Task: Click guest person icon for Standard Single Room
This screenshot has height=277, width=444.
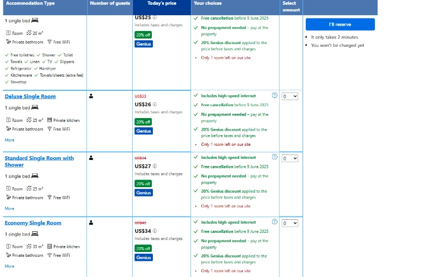Action: click(x=91, y=158)
